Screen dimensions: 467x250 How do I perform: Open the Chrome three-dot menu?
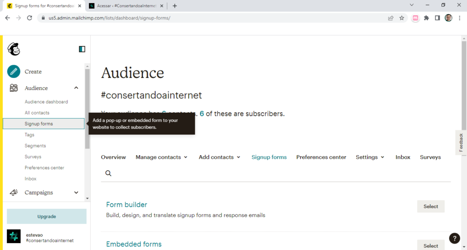click(460, 18)
